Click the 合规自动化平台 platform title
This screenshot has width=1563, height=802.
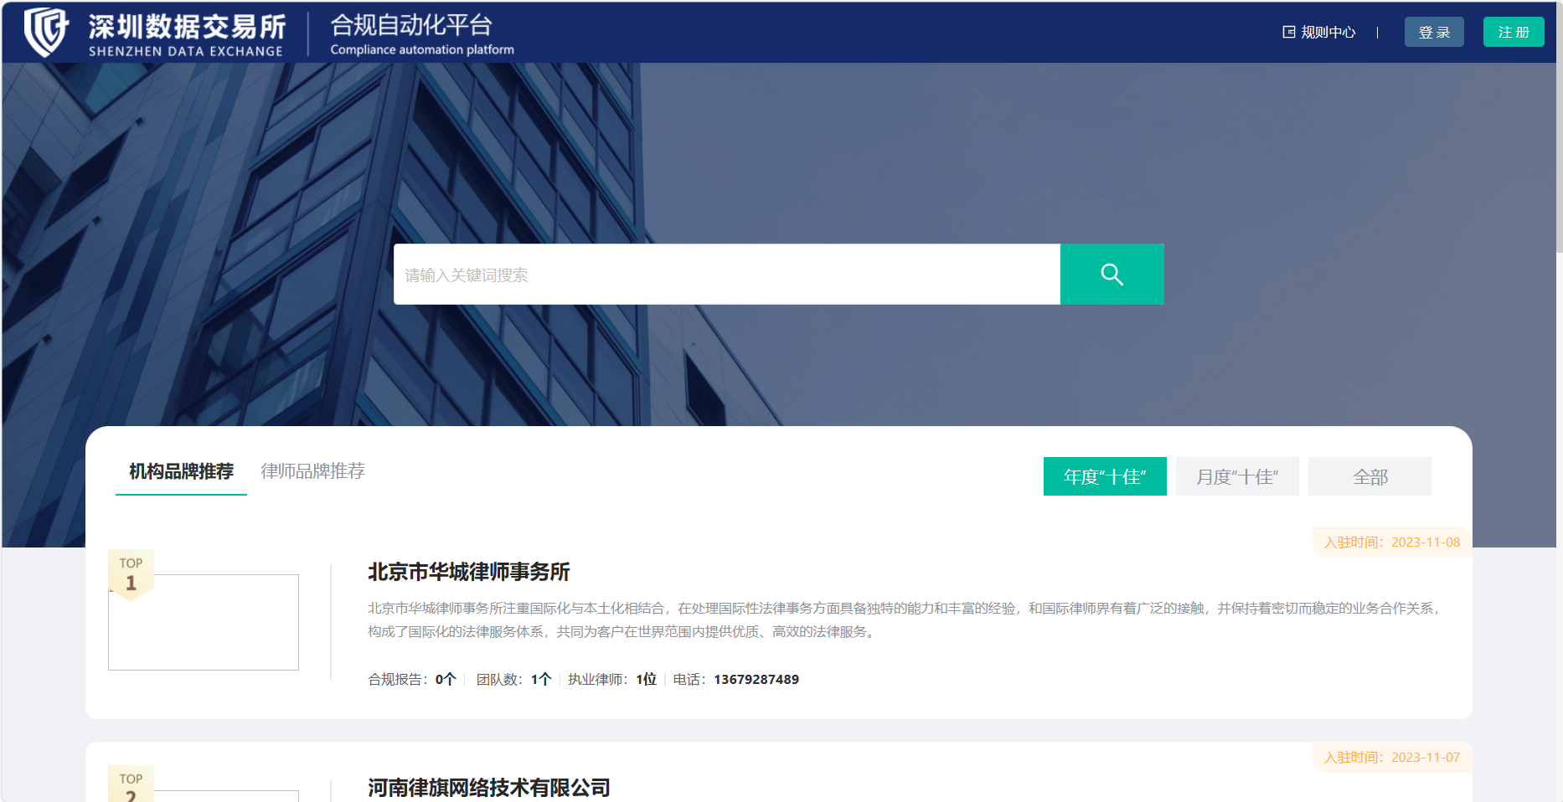click(411, 25)
